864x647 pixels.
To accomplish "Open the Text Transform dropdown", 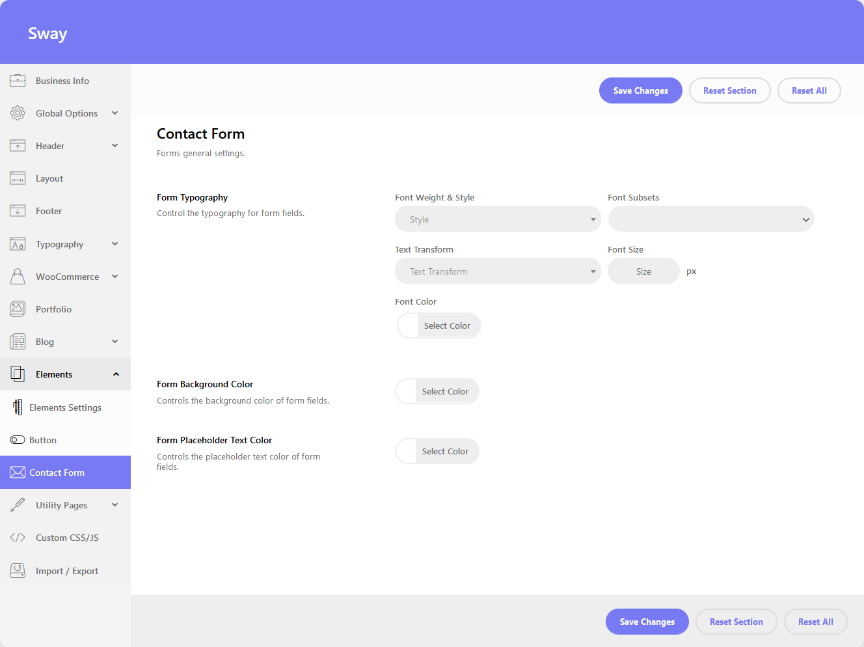I will click(x=497, y=271).
